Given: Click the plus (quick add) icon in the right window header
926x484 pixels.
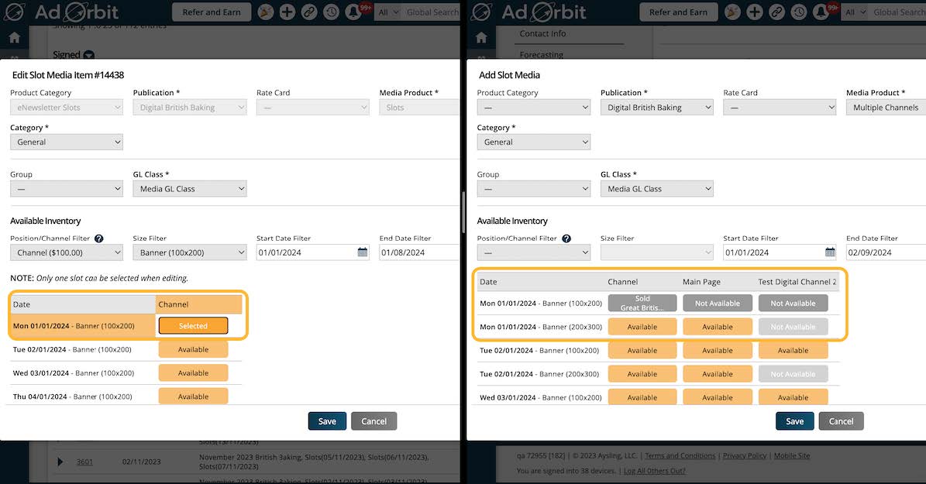Looking at the screenshot, I should 754,12.
